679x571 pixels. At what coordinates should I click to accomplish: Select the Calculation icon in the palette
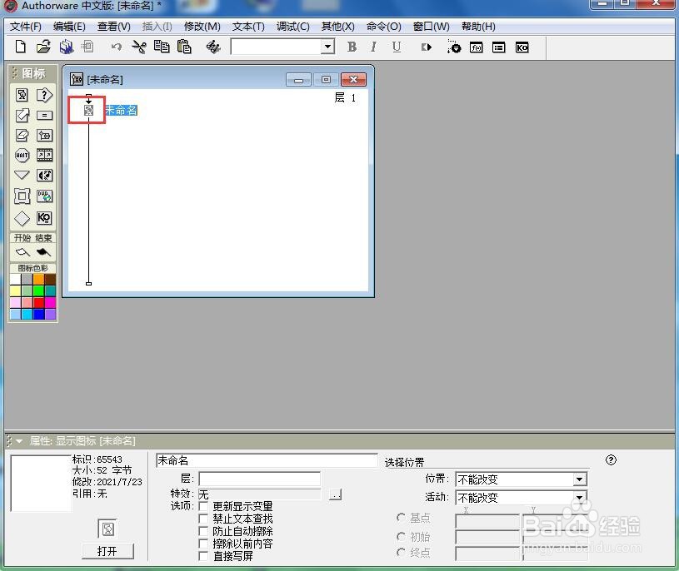[x=44, y=115]
